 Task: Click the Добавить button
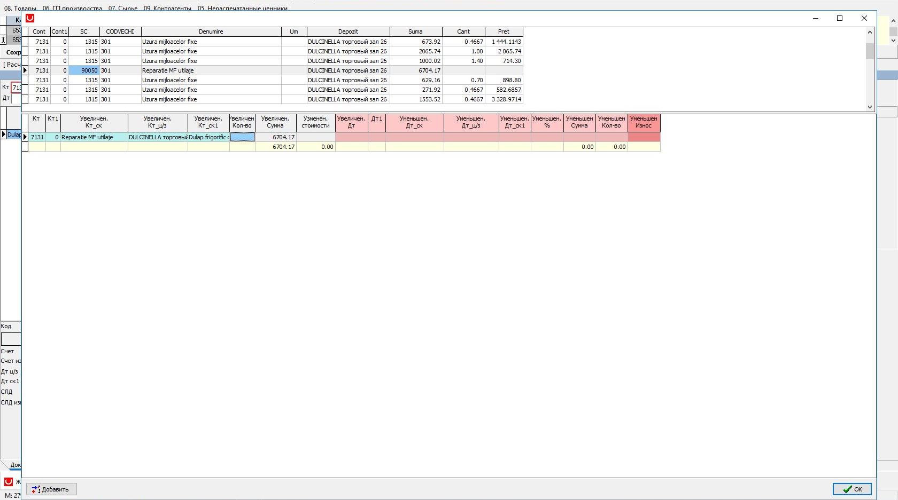click(51, 489)
